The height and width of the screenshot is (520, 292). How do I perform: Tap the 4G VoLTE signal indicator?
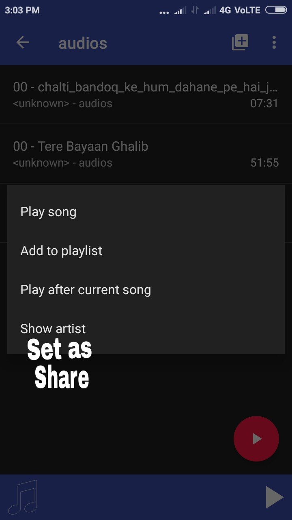click(x=240, y=10)
